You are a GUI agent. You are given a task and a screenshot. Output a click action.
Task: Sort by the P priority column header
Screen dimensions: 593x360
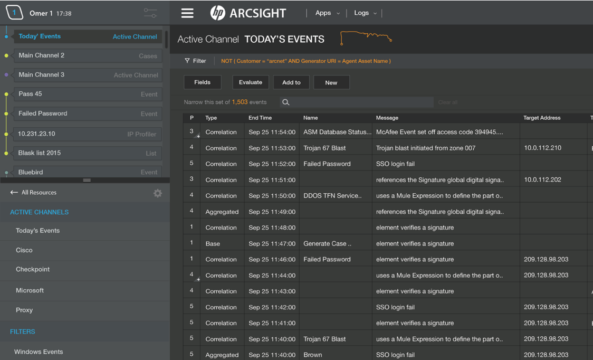point(192,118)
